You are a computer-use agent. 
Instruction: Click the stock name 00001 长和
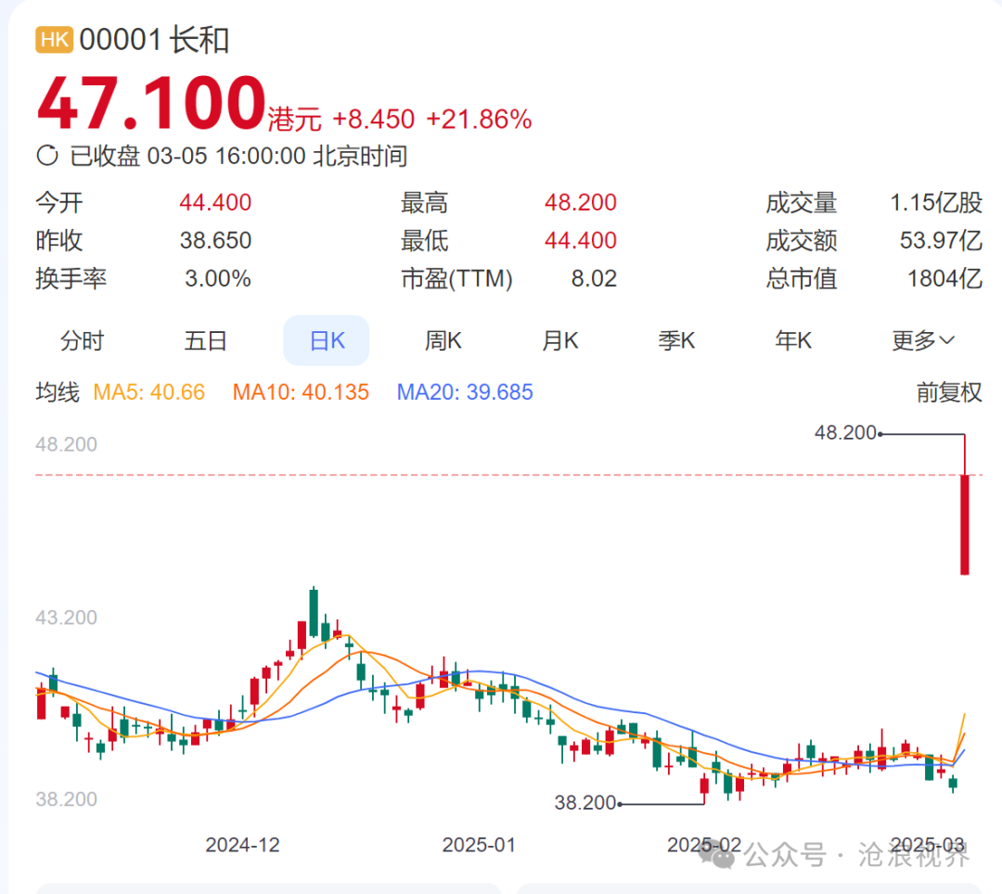pyautogui.click(x=154, y=40)
